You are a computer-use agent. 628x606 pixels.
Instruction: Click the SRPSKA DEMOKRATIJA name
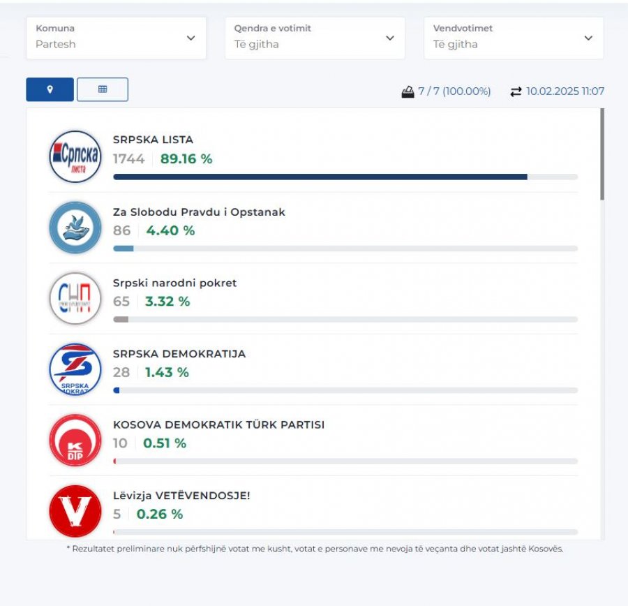point(179,354)
